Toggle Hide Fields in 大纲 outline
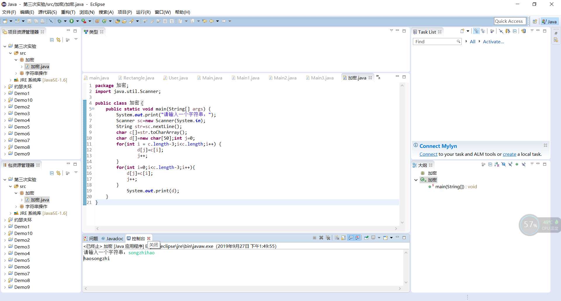This screenshot has height=301, width=561. coord(503,165)
